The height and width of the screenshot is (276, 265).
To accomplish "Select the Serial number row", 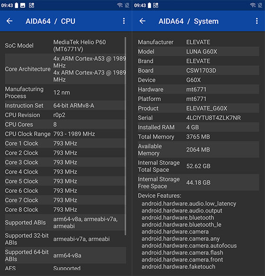I will (198, 118).
